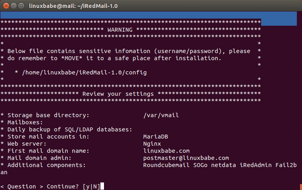302x190 pixels.
Task: Close the terminal window
Action: [x=6, y=6]
